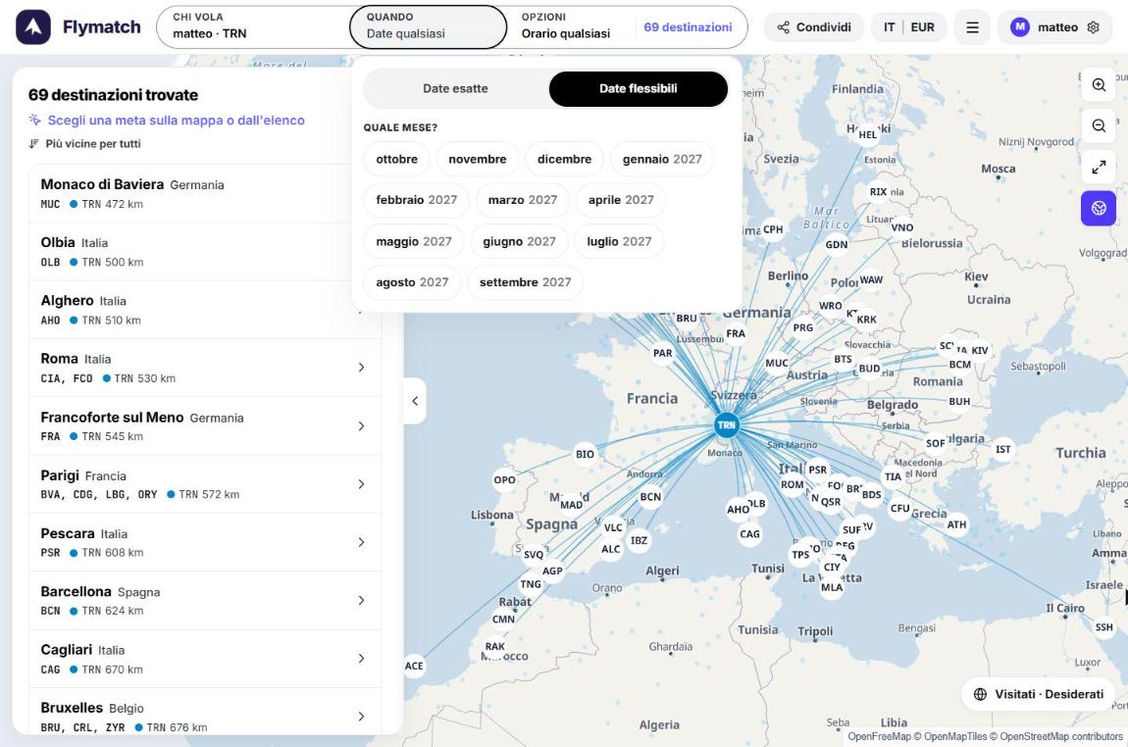Viewport: 1128px width, 747px height.
Task: Open the Olbia destination entry
Action: 205,252
